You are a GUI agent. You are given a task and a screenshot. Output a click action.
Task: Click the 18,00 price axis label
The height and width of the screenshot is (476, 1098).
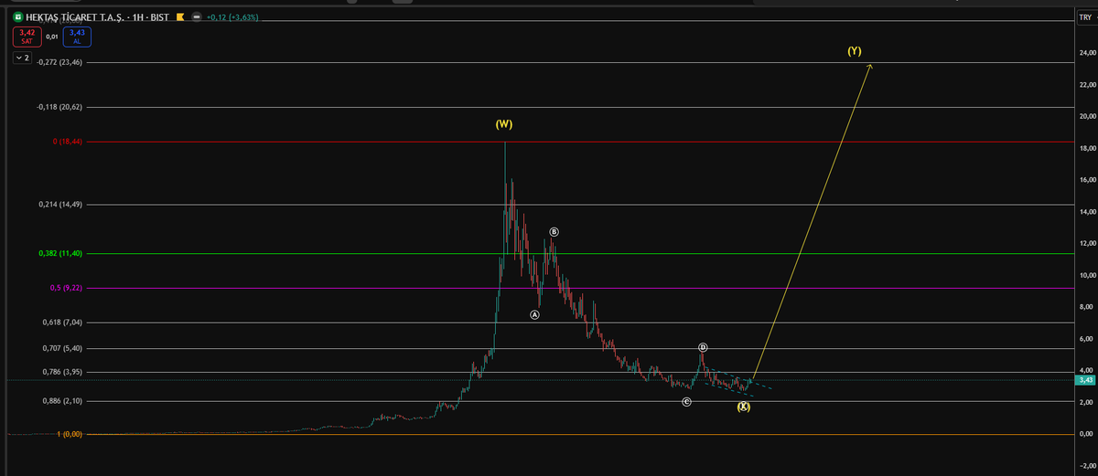[1086, 149]
